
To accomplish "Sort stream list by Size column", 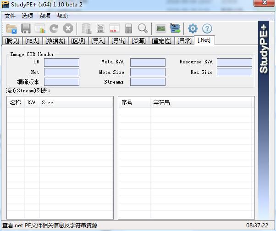I will click(x=76, y=102).
